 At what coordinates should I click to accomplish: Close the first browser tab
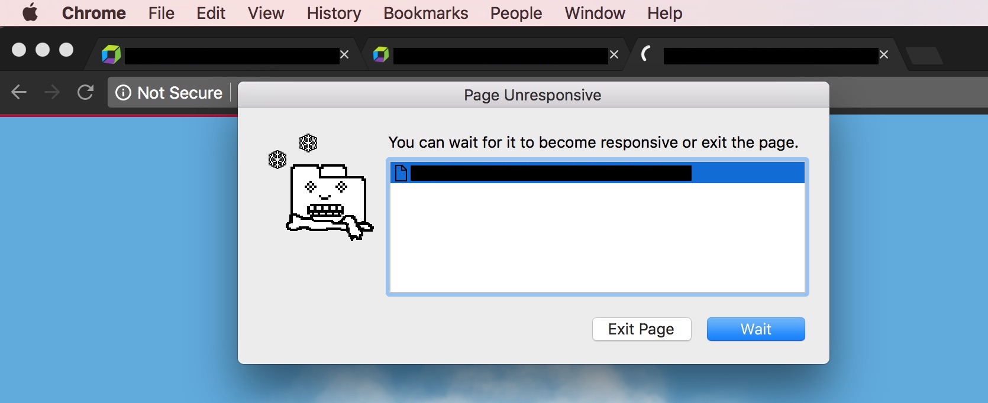click(x=344, y=55)
